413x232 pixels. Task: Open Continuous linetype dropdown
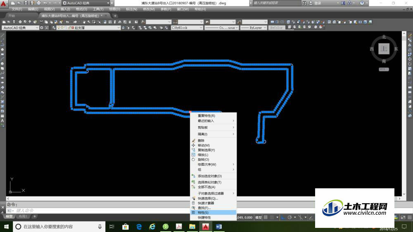click(221, 28)
